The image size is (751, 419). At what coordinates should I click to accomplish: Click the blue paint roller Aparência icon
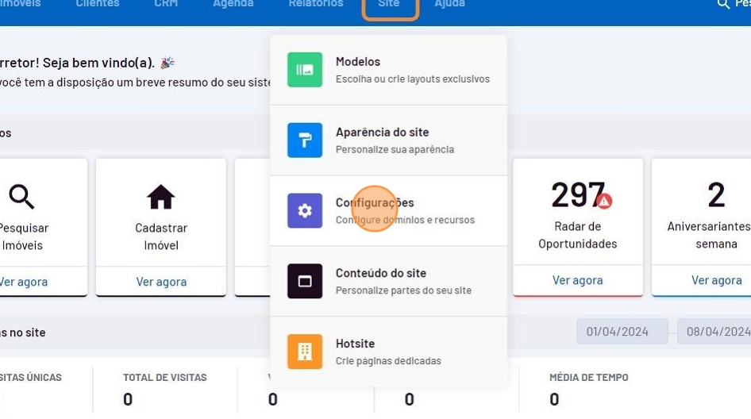click(x=305, y=140)
